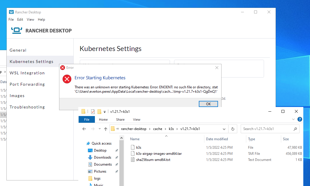The image size is (310, 186).
Task: Open the Edit menu in Rancher Desktop
Action: pos(20,20)
